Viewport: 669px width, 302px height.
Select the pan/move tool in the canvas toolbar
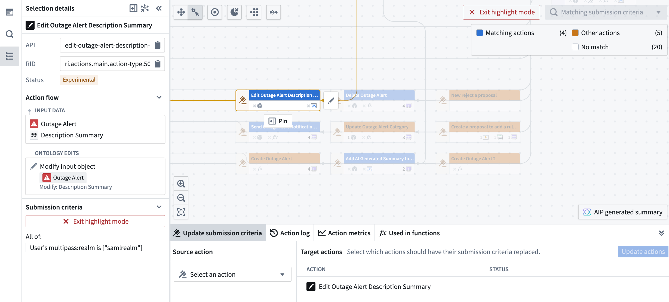click(x=181, y=12)
